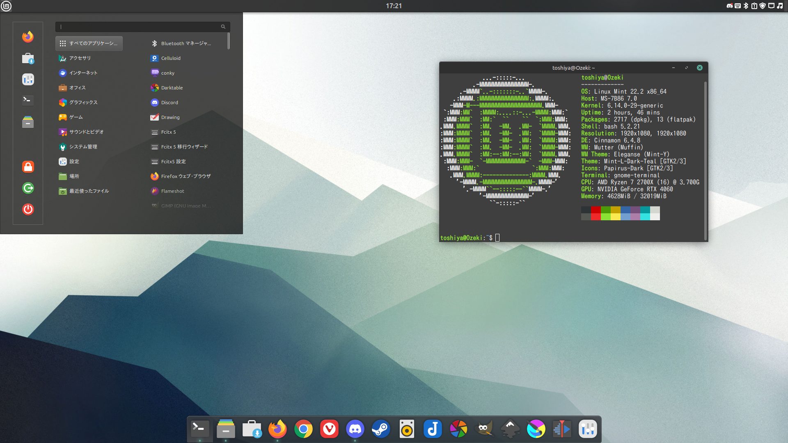Launch Darktable from the application list
The height and width of the screenshot is (443, 788).
pyautogui.click(x=172, y=88)
